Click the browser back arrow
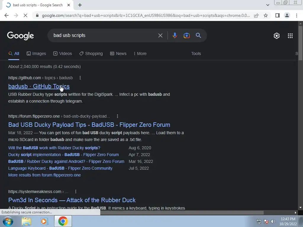Viewport: 303px width, 227px height. (7, 15)
